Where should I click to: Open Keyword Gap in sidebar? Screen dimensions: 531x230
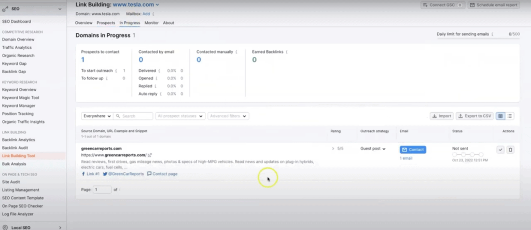point(14,63)
